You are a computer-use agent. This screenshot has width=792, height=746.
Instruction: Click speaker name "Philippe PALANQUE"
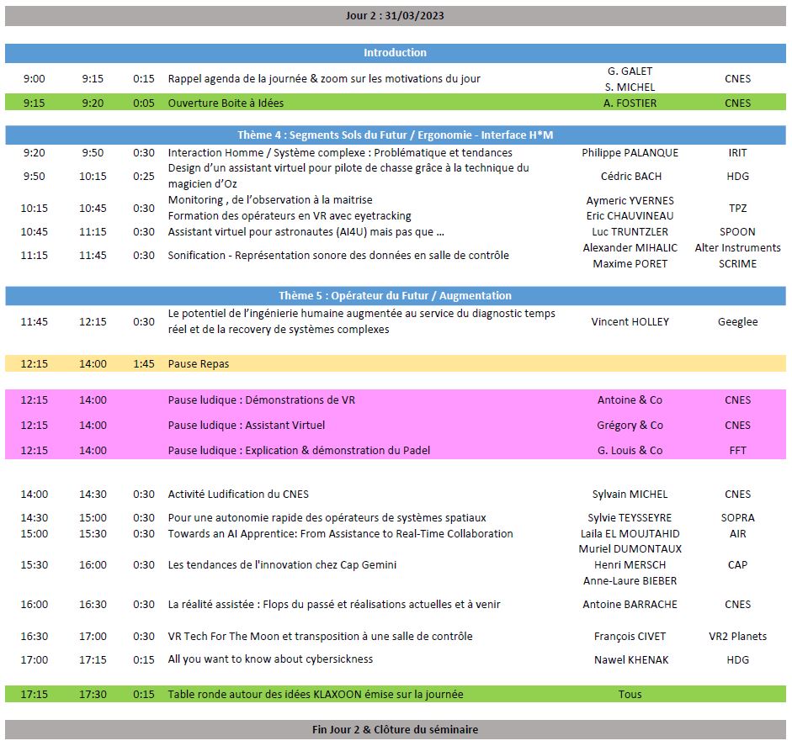pyautogui.click(x=630, y=153)
